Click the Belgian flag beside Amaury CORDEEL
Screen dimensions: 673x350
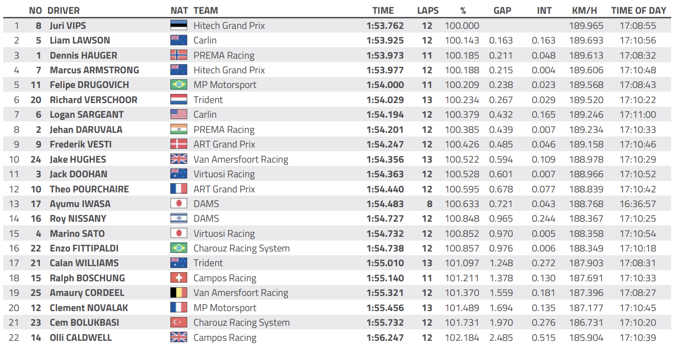click(179, 293)
